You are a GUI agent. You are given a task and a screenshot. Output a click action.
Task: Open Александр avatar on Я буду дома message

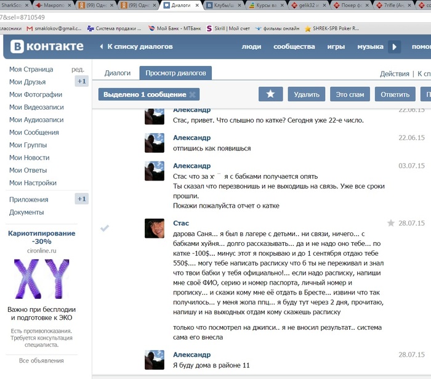pyautogui.click(x=155, y=360)
